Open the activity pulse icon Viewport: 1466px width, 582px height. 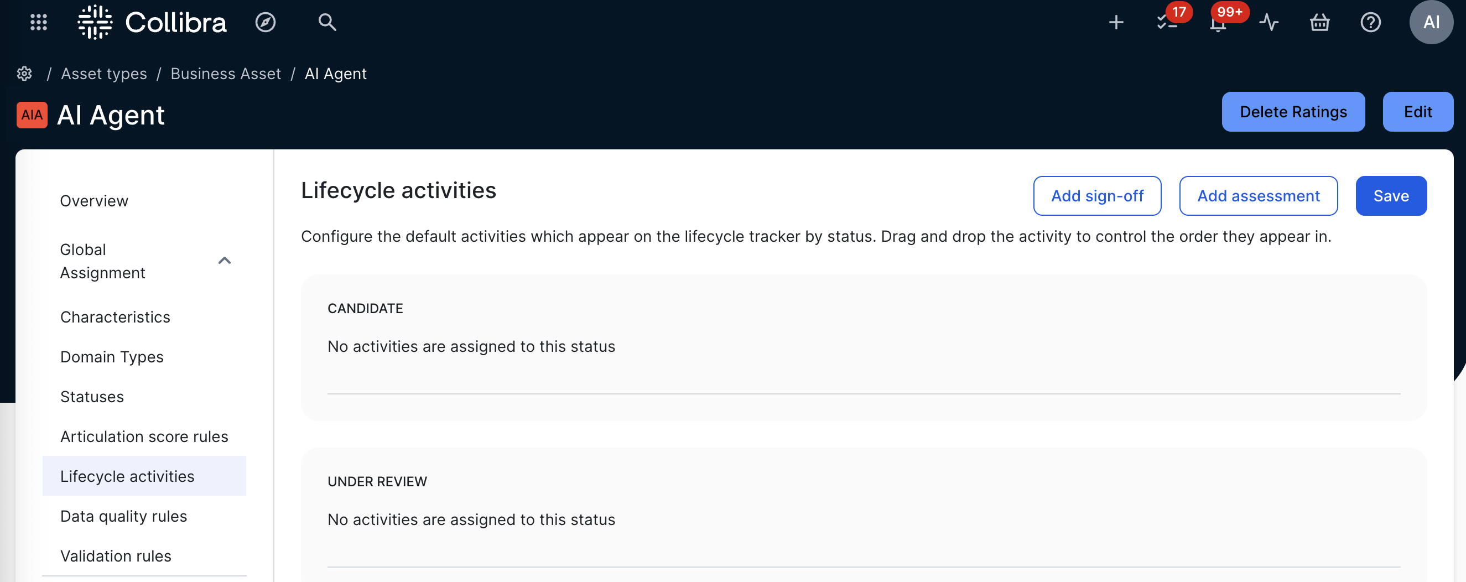tap(1269, 22)
